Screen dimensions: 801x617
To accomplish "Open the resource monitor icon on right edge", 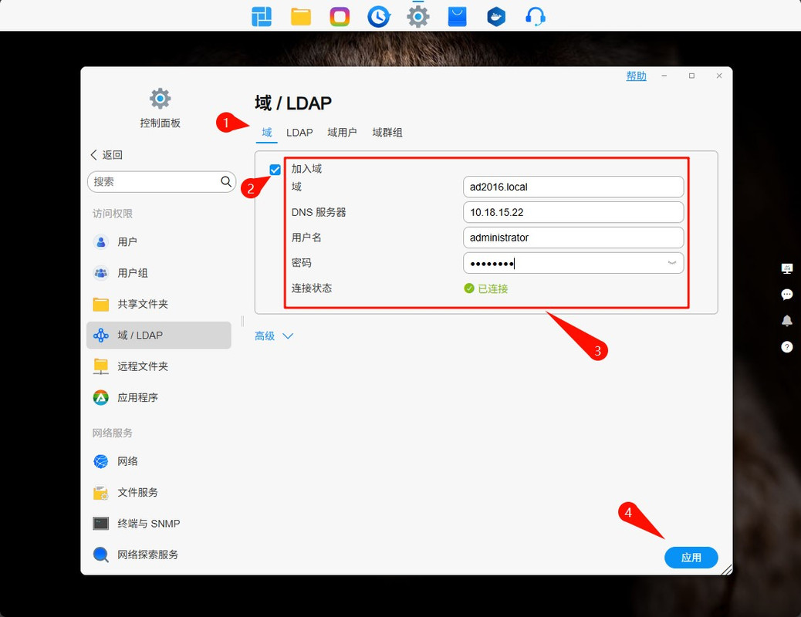I will [786, 268].
